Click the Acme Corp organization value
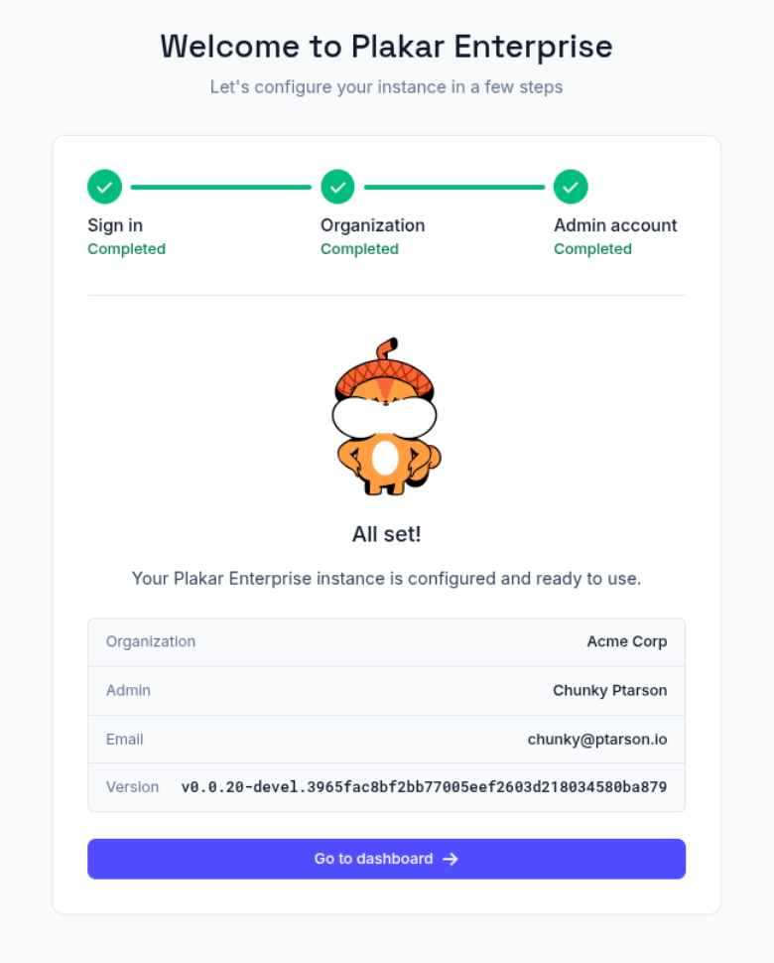The height and width of the screenshot is (963, 774). coord(627,641)
